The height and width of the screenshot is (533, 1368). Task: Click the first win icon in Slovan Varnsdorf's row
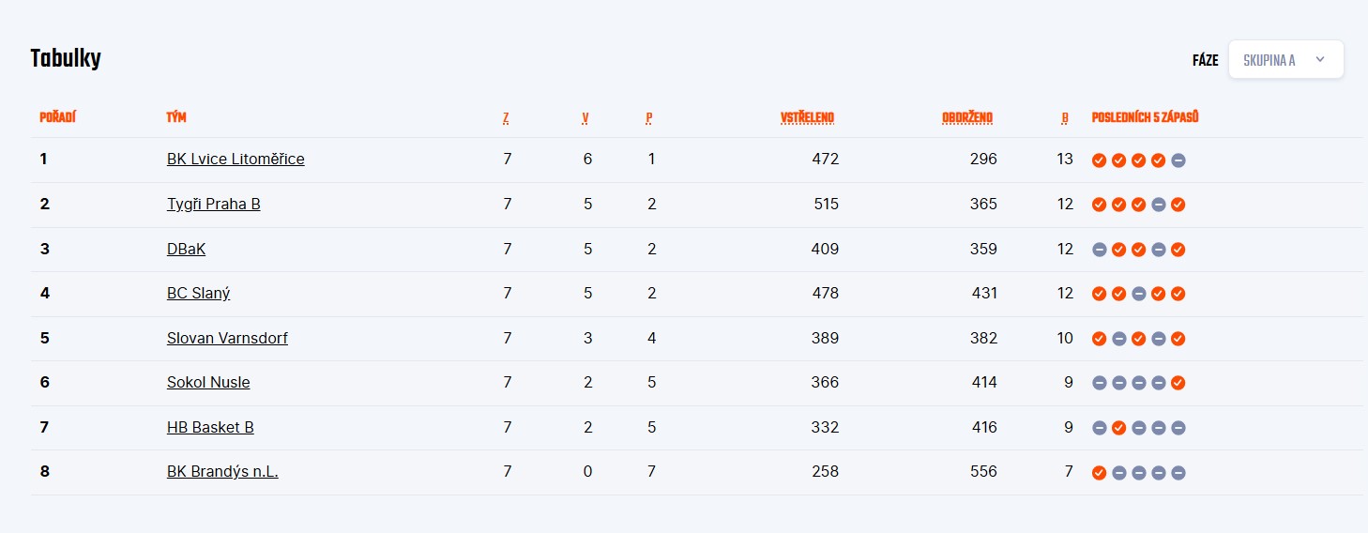1099,339
